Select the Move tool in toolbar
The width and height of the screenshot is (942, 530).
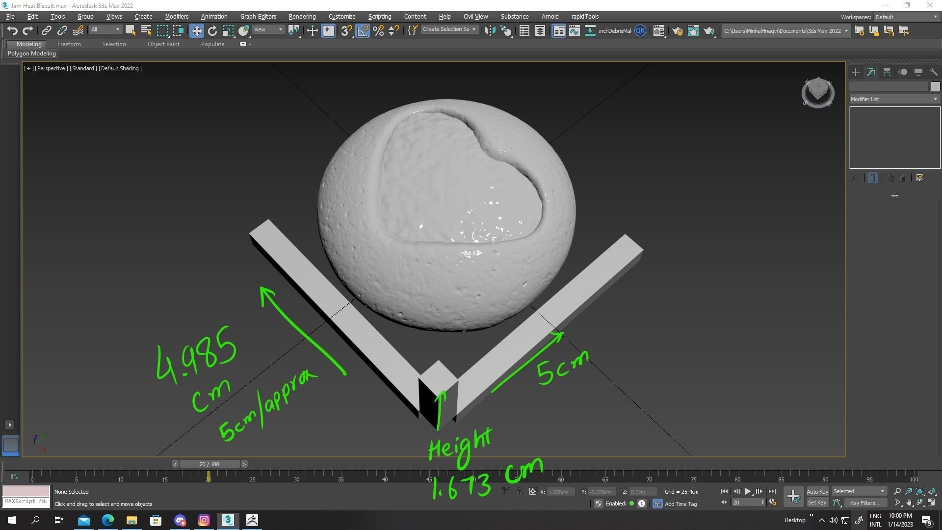196,30
